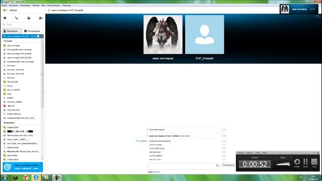The image size is (322, 181).
Task: Open the Skype menu
Action: point(5,6)
